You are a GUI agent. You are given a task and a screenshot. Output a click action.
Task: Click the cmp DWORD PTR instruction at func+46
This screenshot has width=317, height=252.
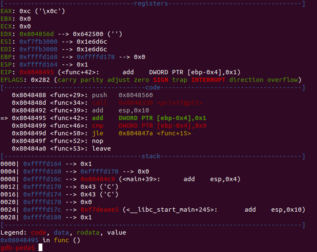(x=149, y=126)
